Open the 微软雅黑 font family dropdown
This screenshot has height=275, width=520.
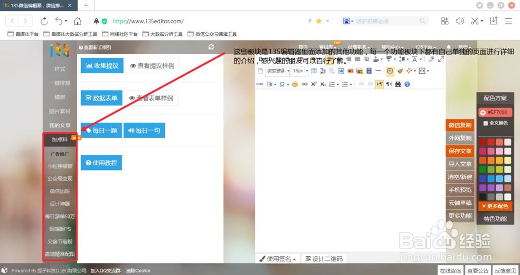(277, 71)
